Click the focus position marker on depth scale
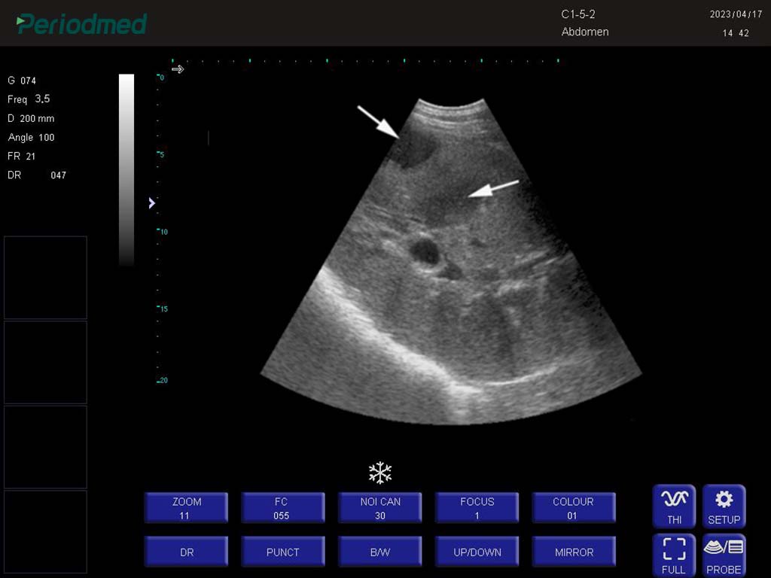The image size is (771, 578). tap(152, 203)
